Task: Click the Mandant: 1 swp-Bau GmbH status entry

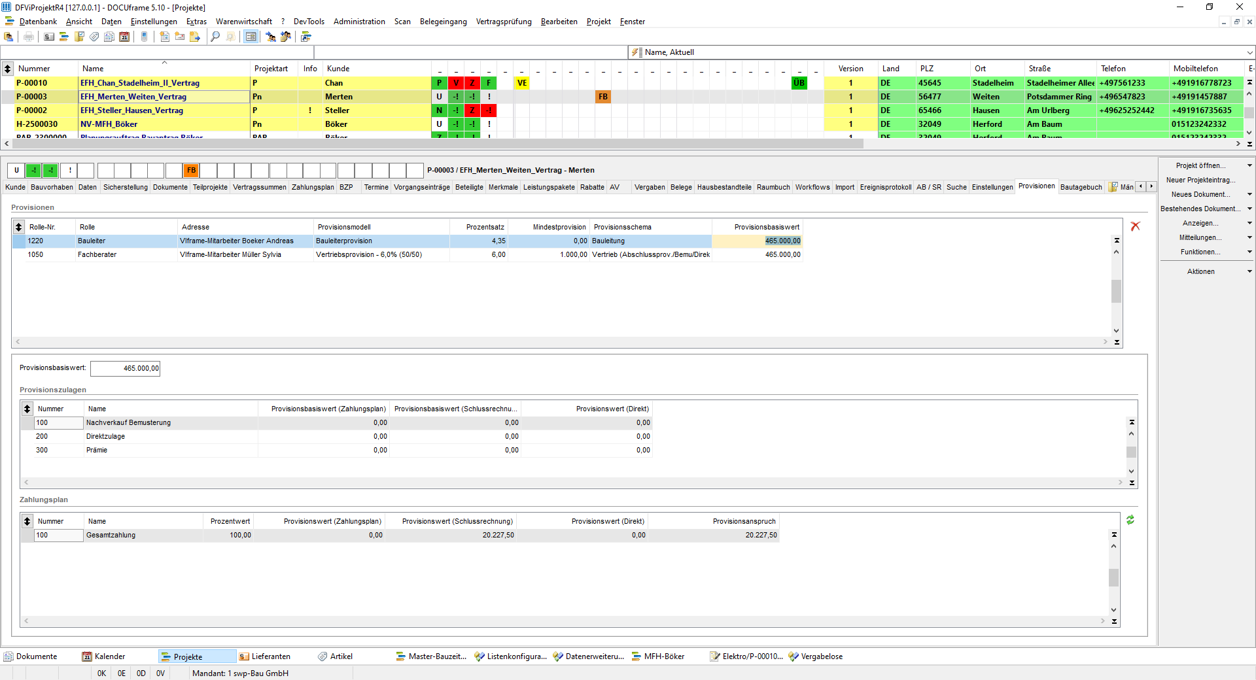Action: point(240,673)
